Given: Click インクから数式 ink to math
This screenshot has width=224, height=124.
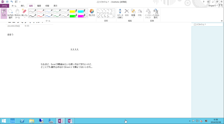Looking at the screenshot, I should [x=156, y=13].
